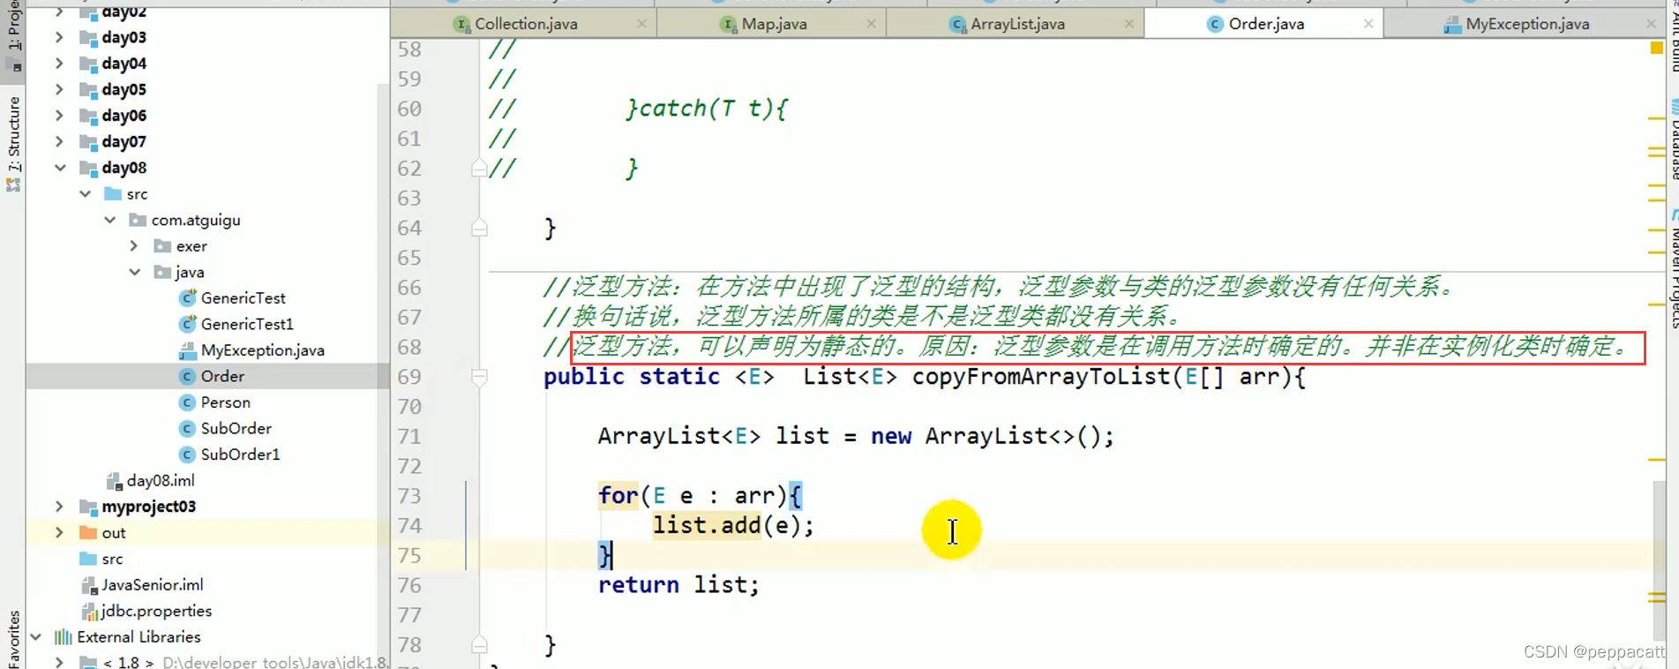Switch to the Map.java tab
Screen dimensions: 1679x669
[774, 24]
